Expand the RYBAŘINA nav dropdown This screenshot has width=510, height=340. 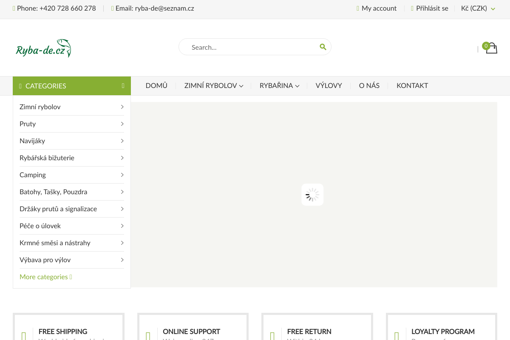click(279, 86)
